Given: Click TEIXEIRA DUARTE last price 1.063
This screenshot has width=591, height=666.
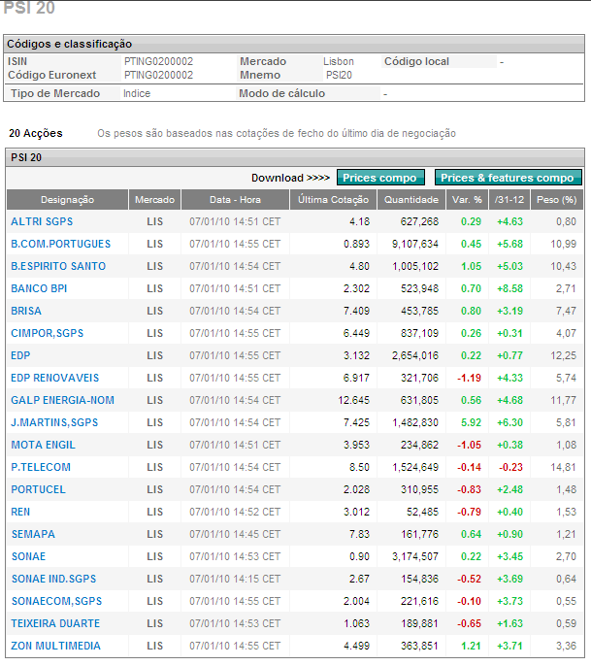Looking at the screenshot, I should (357, 623).
